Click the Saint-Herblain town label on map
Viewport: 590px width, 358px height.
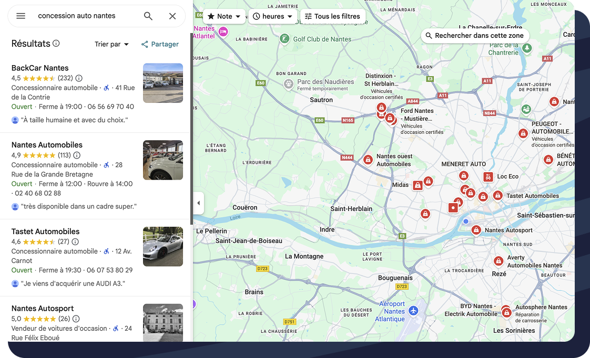point(351,209)
